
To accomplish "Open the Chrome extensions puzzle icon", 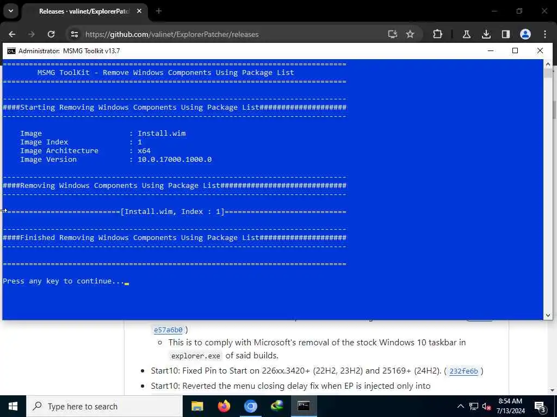I will click(x=438, y=34).
